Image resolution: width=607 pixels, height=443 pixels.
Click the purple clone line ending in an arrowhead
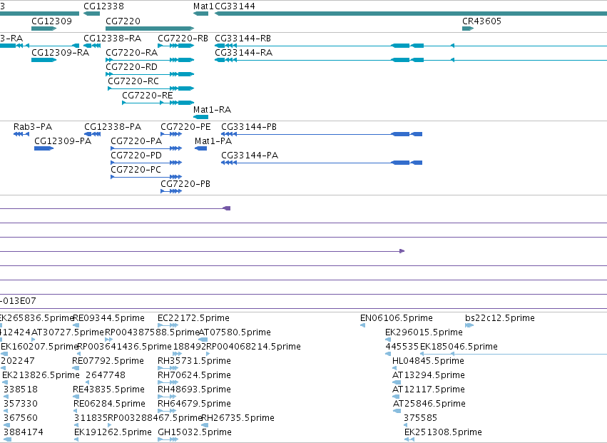click(x=202, y=251)
